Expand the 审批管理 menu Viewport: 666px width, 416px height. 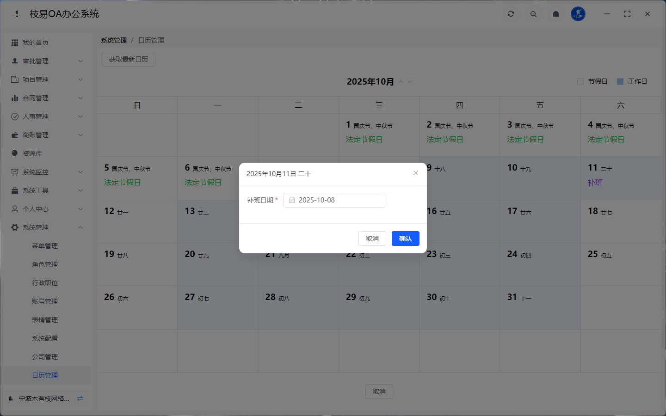tap(46, 61)
